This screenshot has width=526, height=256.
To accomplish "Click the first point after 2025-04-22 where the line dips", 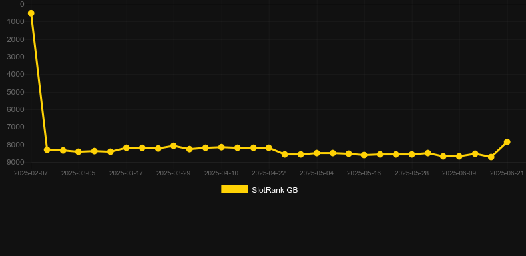I will [285, 155].
